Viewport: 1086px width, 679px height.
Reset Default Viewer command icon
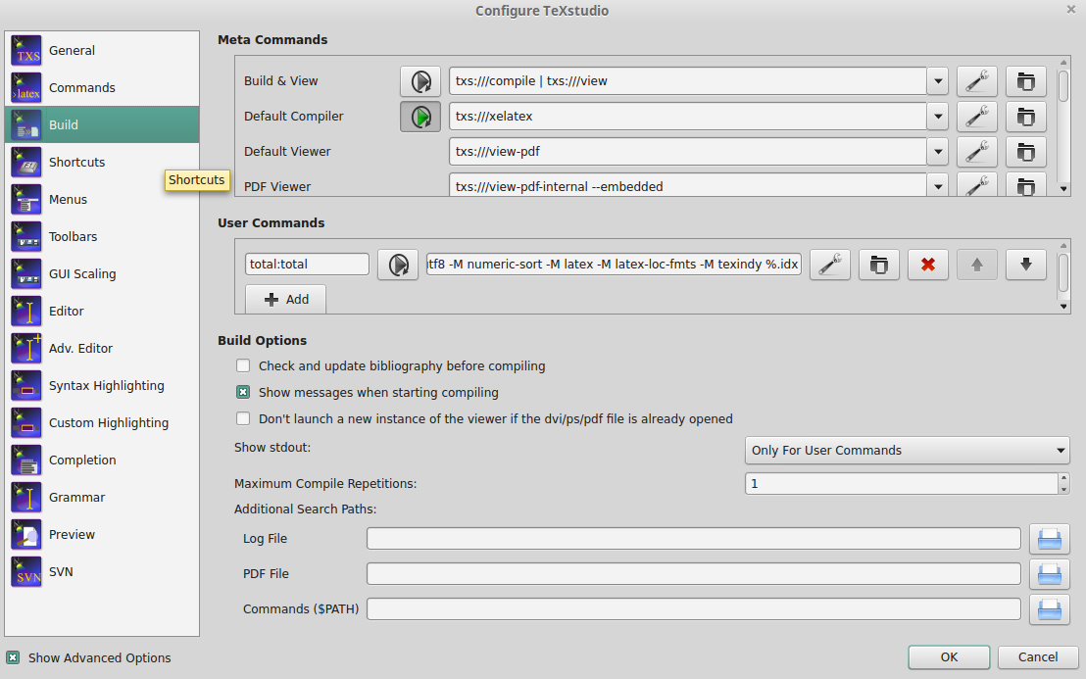pyautogui.click(x=1026, y=152)
